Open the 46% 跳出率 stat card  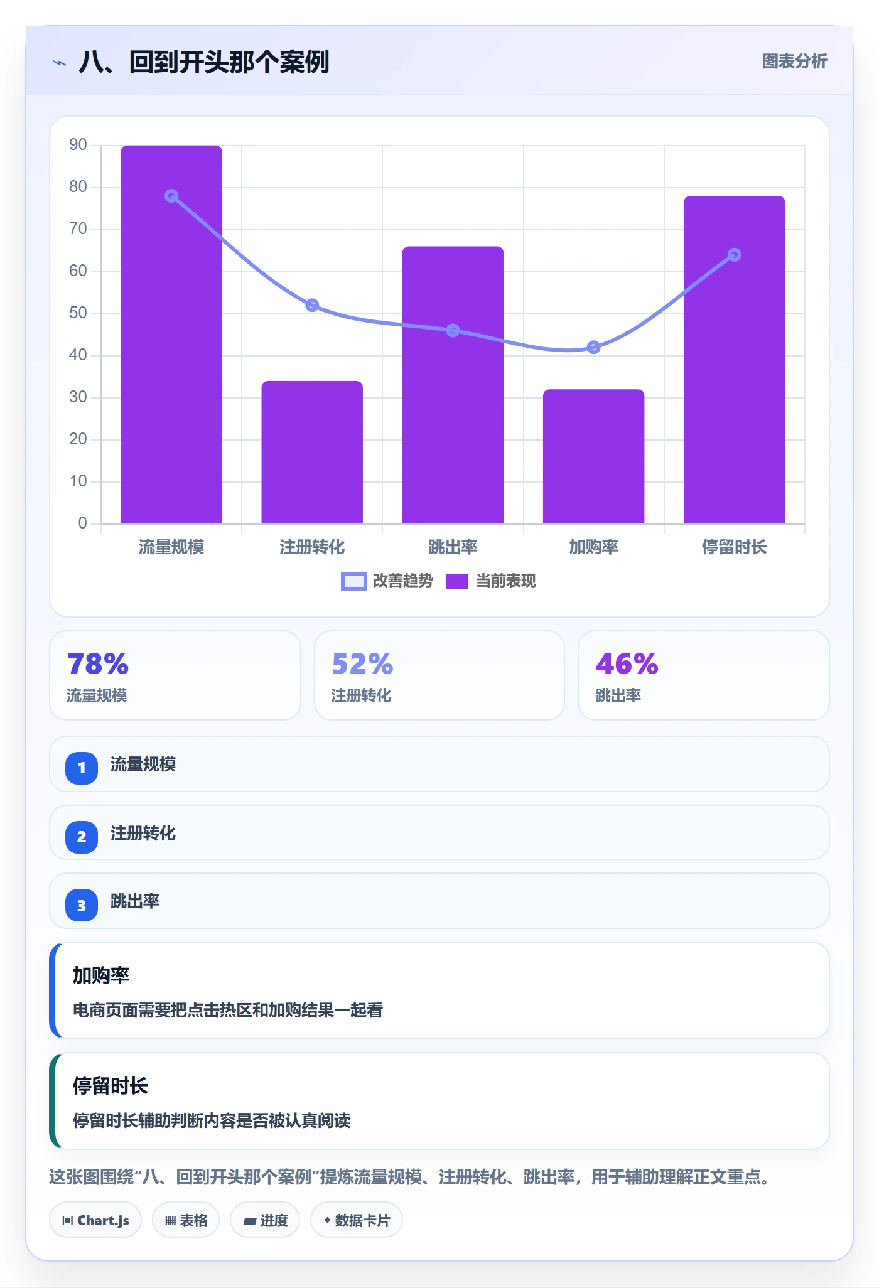(704, 675)
